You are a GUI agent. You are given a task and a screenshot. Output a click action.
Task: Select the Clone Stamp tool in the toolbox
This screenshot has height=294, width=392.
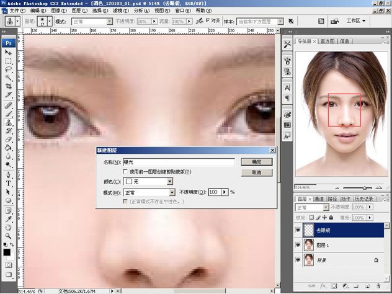click(9, 123)
